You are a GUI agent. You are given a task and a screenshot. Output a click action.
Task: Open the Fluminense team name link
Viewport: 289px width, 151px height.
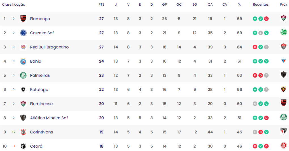41,104
